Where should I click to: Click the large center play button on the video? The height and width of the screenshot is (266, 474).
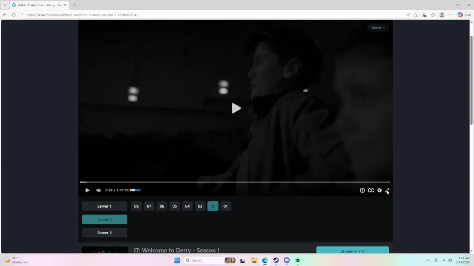(236, 108)
